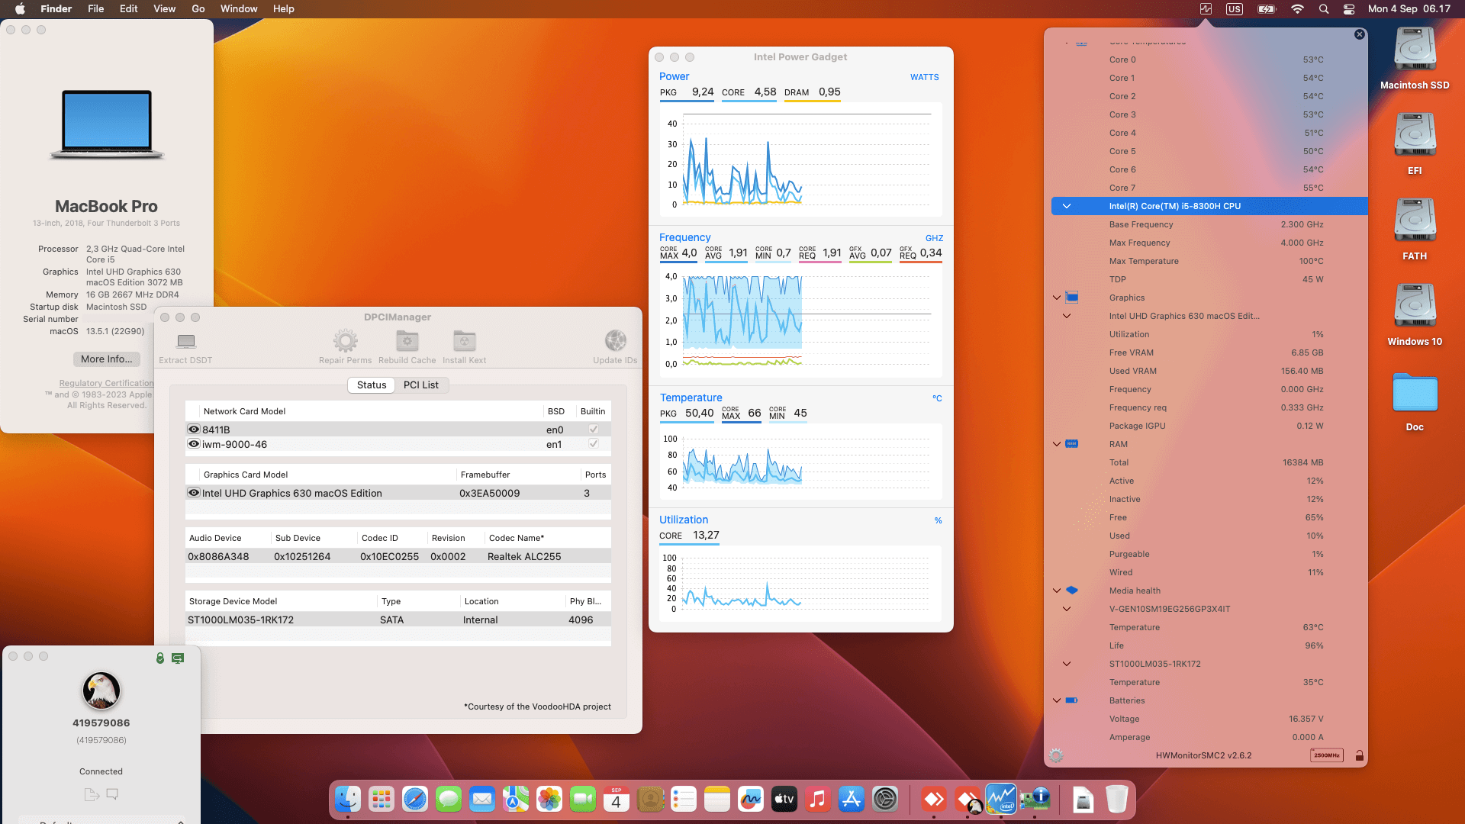Open the EFI drive on desktop
Image resolution: width=1465 pixels, height=824 pixels.
[1415, 136]
